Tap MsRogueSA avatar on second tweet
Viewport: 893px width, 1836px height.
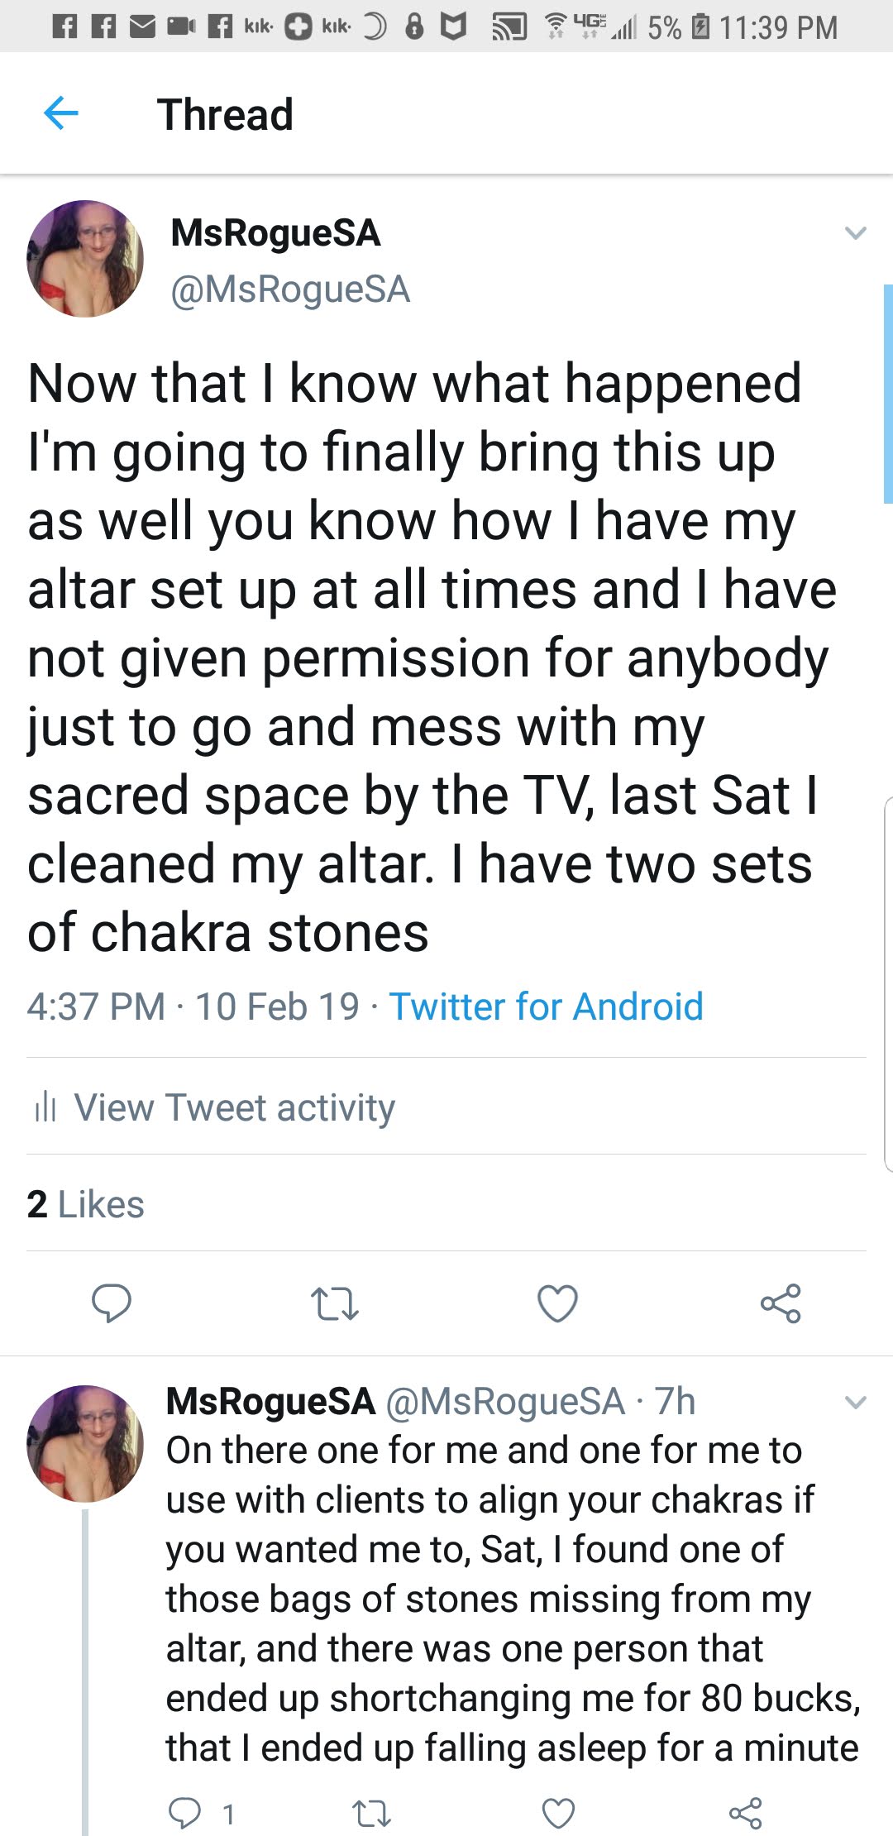85,1443
